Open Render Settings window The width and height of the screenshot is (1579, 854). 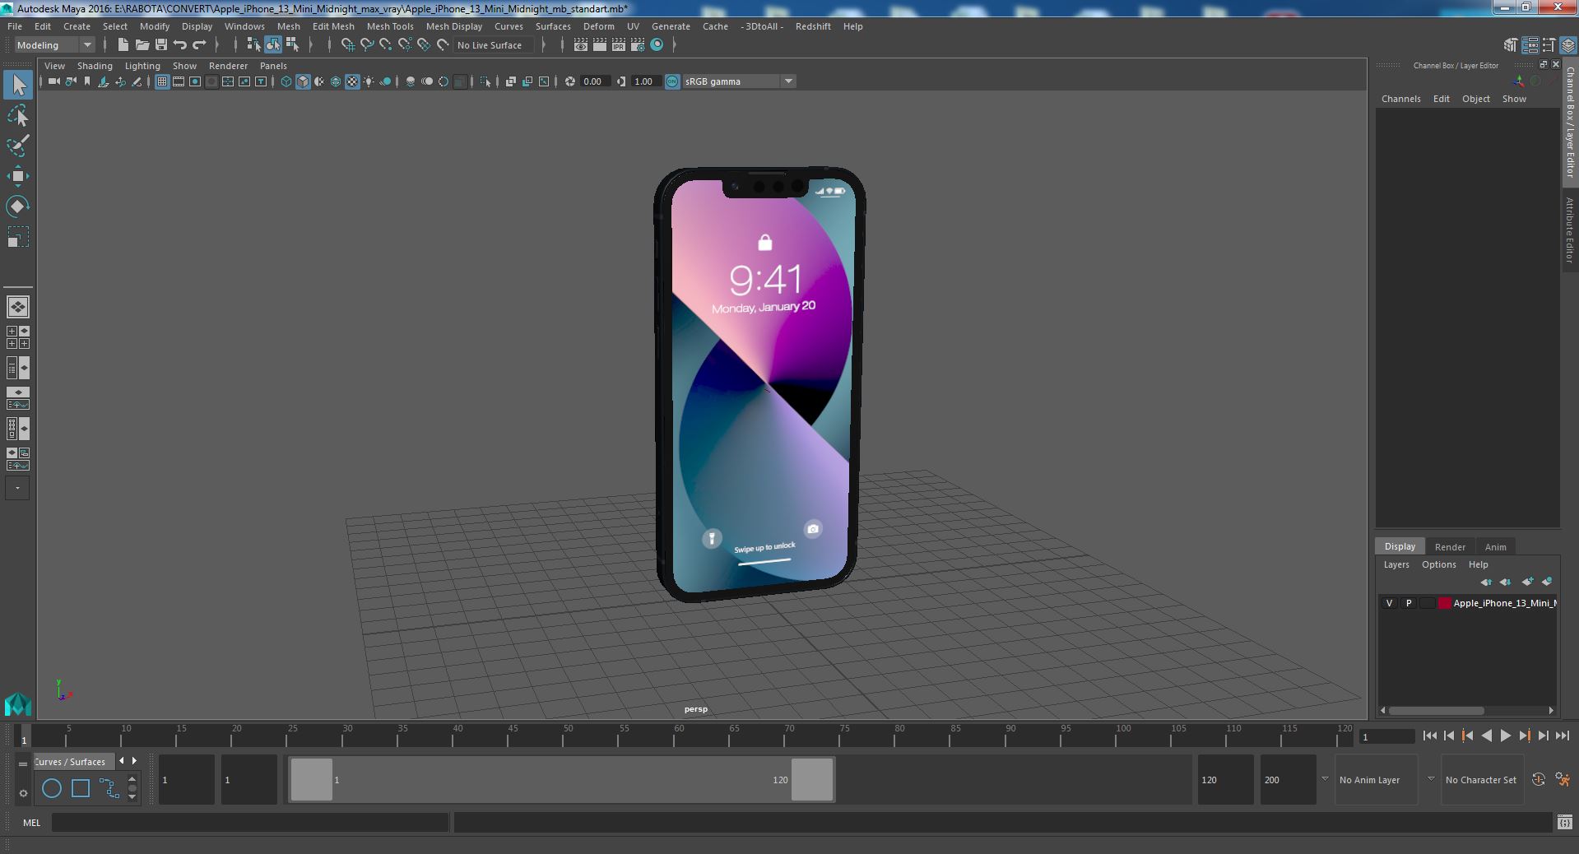coord(638,45)
